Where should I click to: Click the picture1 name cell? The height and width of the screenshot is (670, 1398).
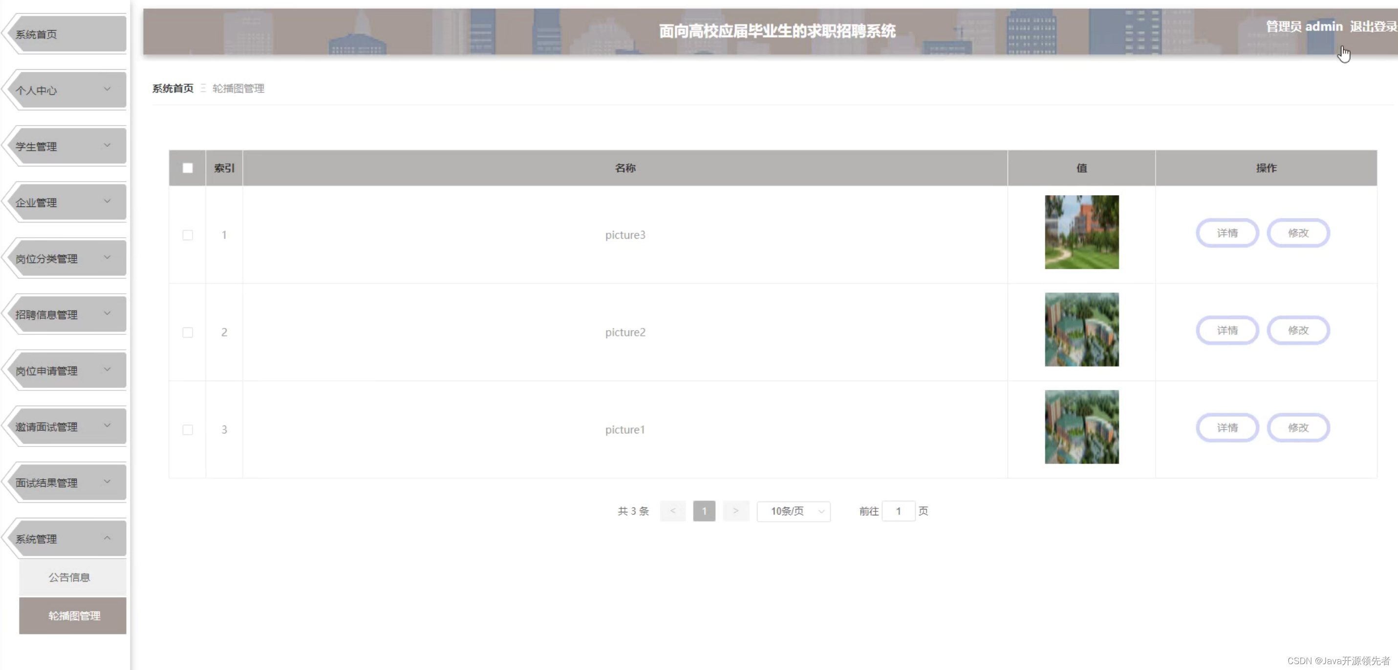[625, 430]
